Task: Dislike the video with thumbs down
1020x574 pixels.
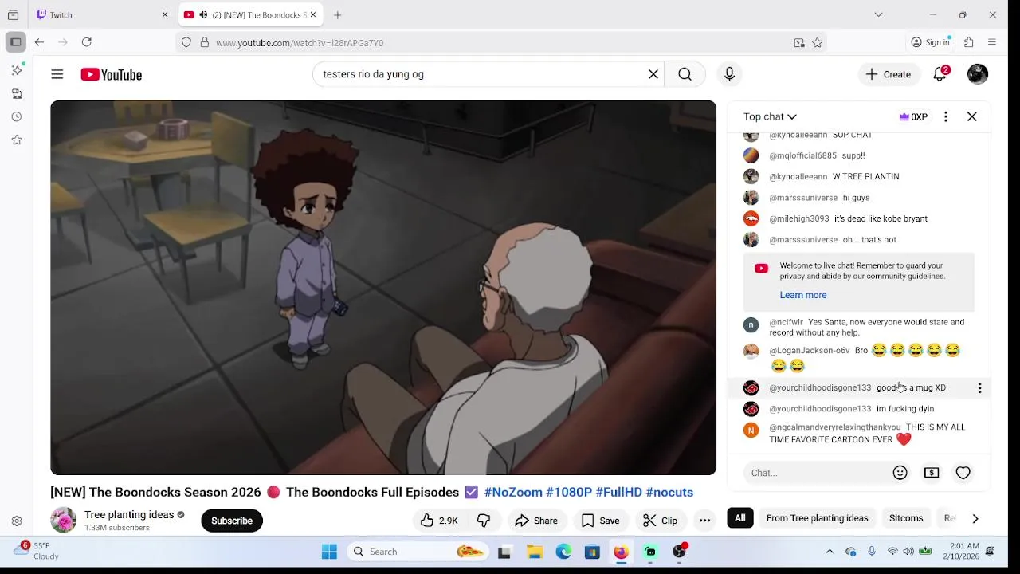Action: coord(484,521)
